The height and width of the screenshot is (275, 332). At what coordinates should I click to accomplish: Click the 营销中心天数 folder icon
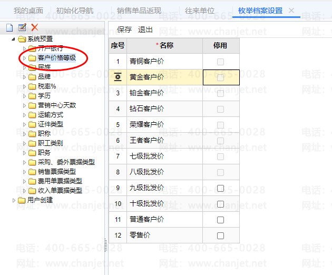click(x=32, y=105)
